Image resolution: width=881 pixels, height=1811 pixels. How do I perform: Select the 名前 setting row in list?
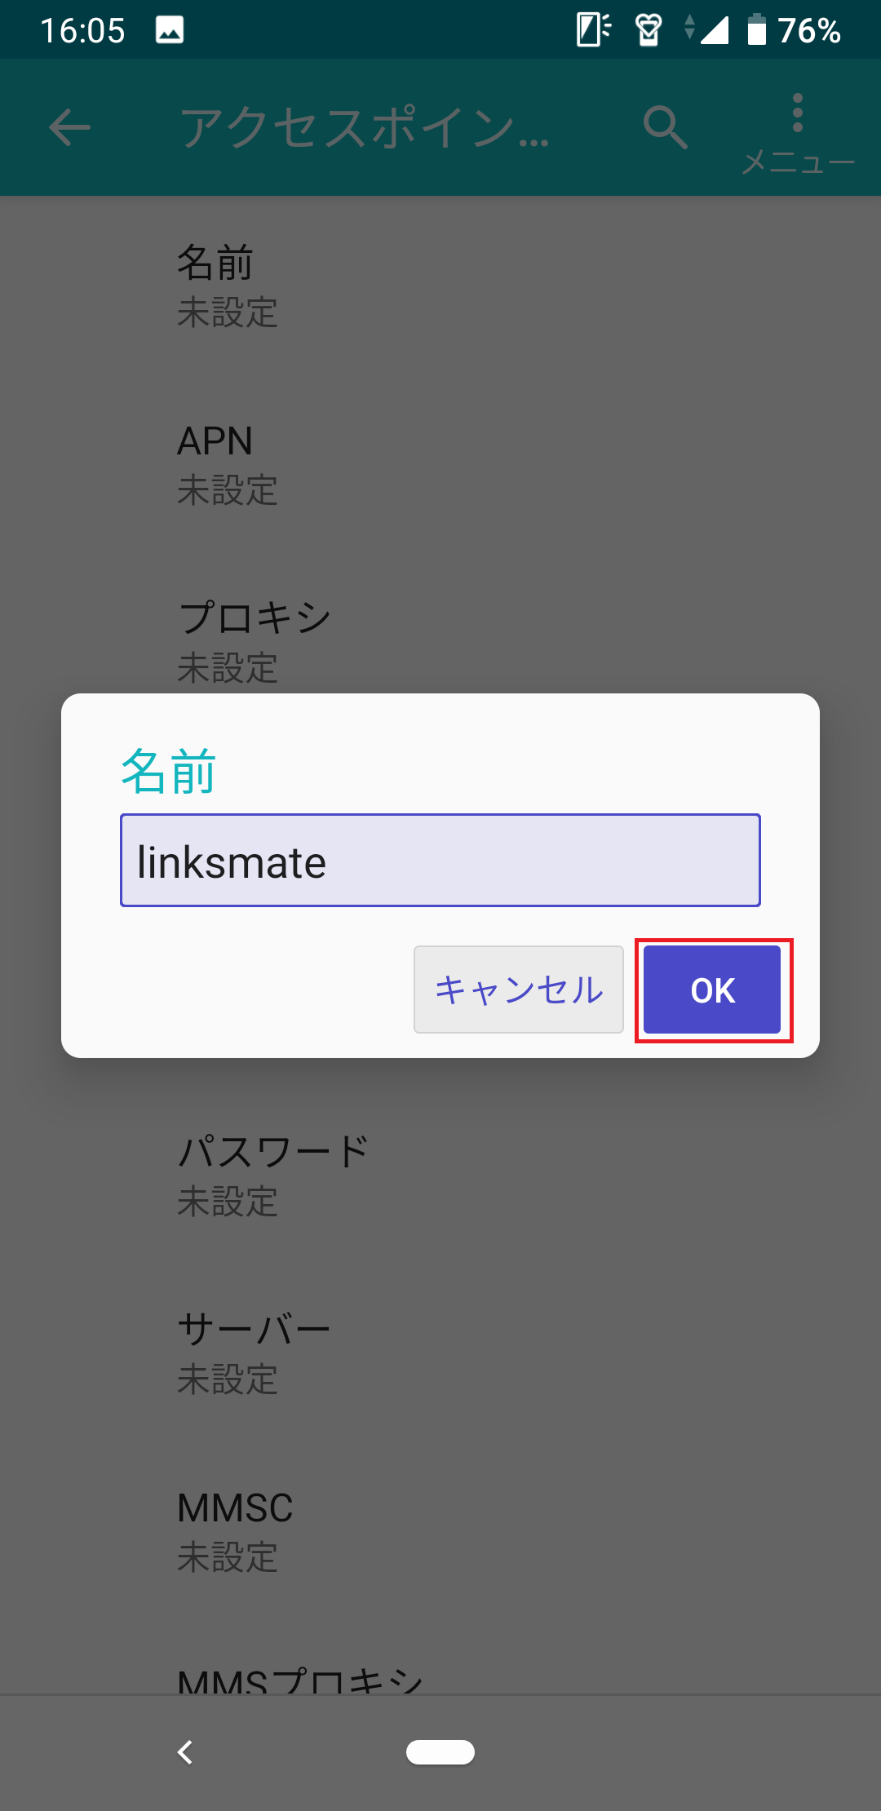click(440, 287)
